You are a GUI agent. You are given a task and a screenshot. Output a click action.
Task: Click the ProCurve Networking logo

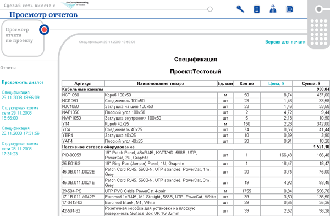75,4
